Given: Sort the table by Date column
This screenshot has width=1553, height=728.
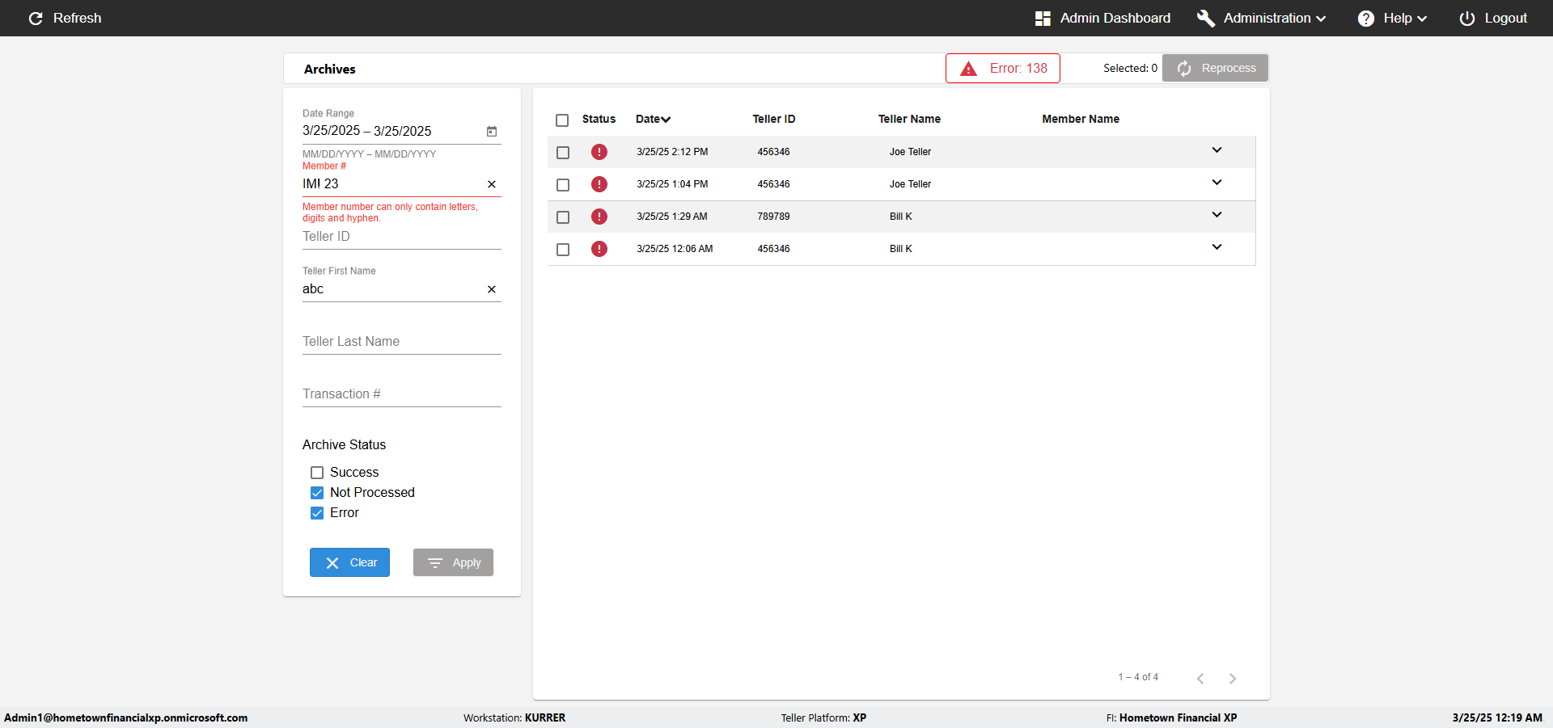Looking at the screenshot, I should tap(653, 120).
